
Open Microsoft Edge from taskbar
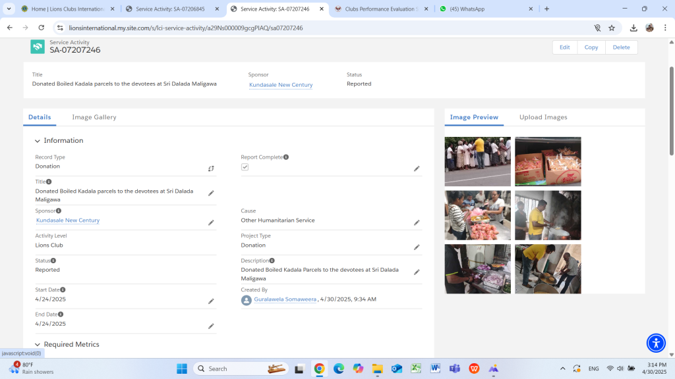(x=339, y=368)
